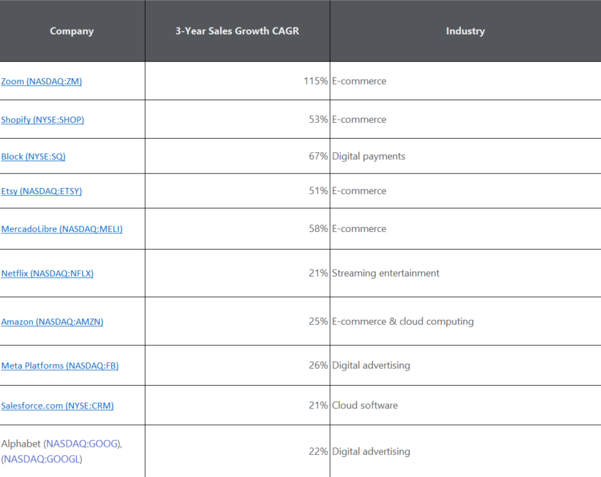Select the Industry column header

click(465, 31)
